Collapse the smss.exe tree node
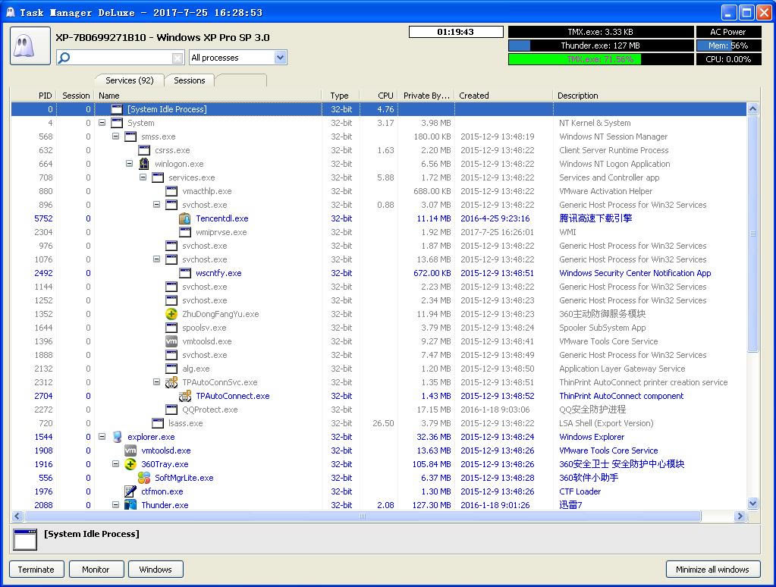 [x=115, y=136]
